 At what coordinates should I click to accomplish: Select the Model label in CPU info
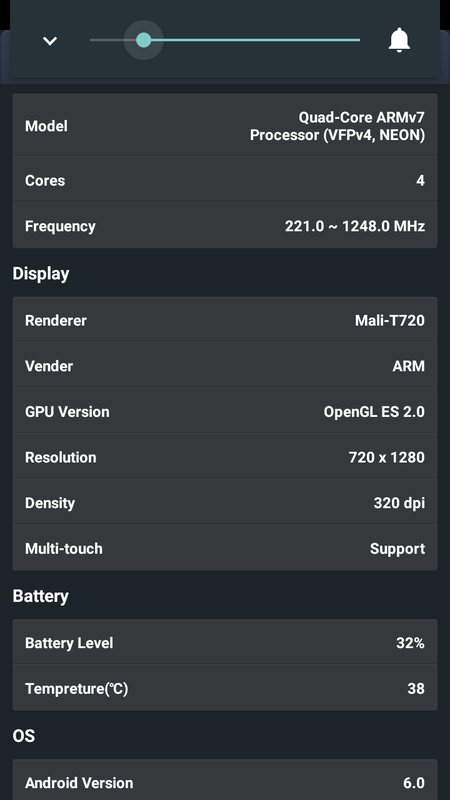click(46, 126)
